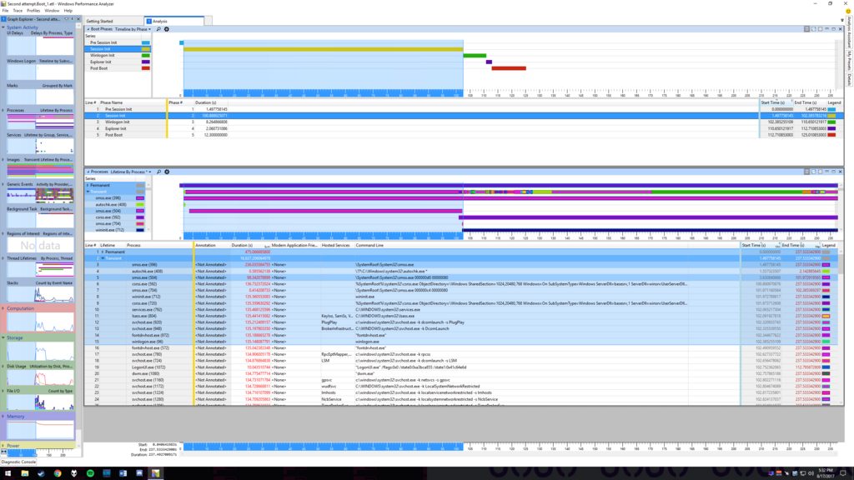This screenshot has width=854, height=480.
Task: Open Spotify from the taskbar
Action: 90,473
